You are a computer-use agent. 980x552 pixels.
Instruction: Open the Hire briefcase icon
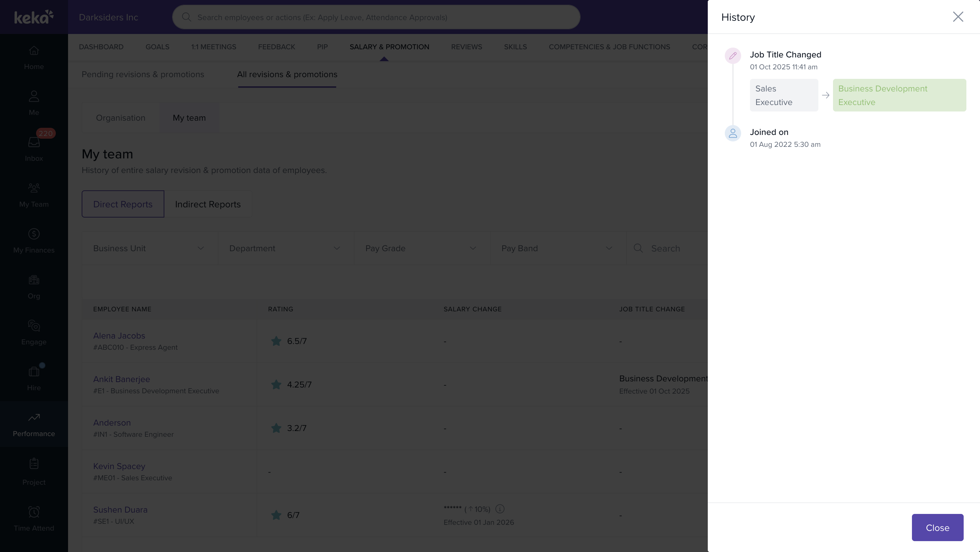click(34, 372)
